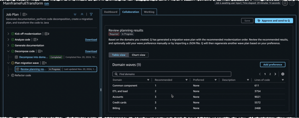Click artifact icon beside Decompose code
299x118 pixels.
pos(39,51)
